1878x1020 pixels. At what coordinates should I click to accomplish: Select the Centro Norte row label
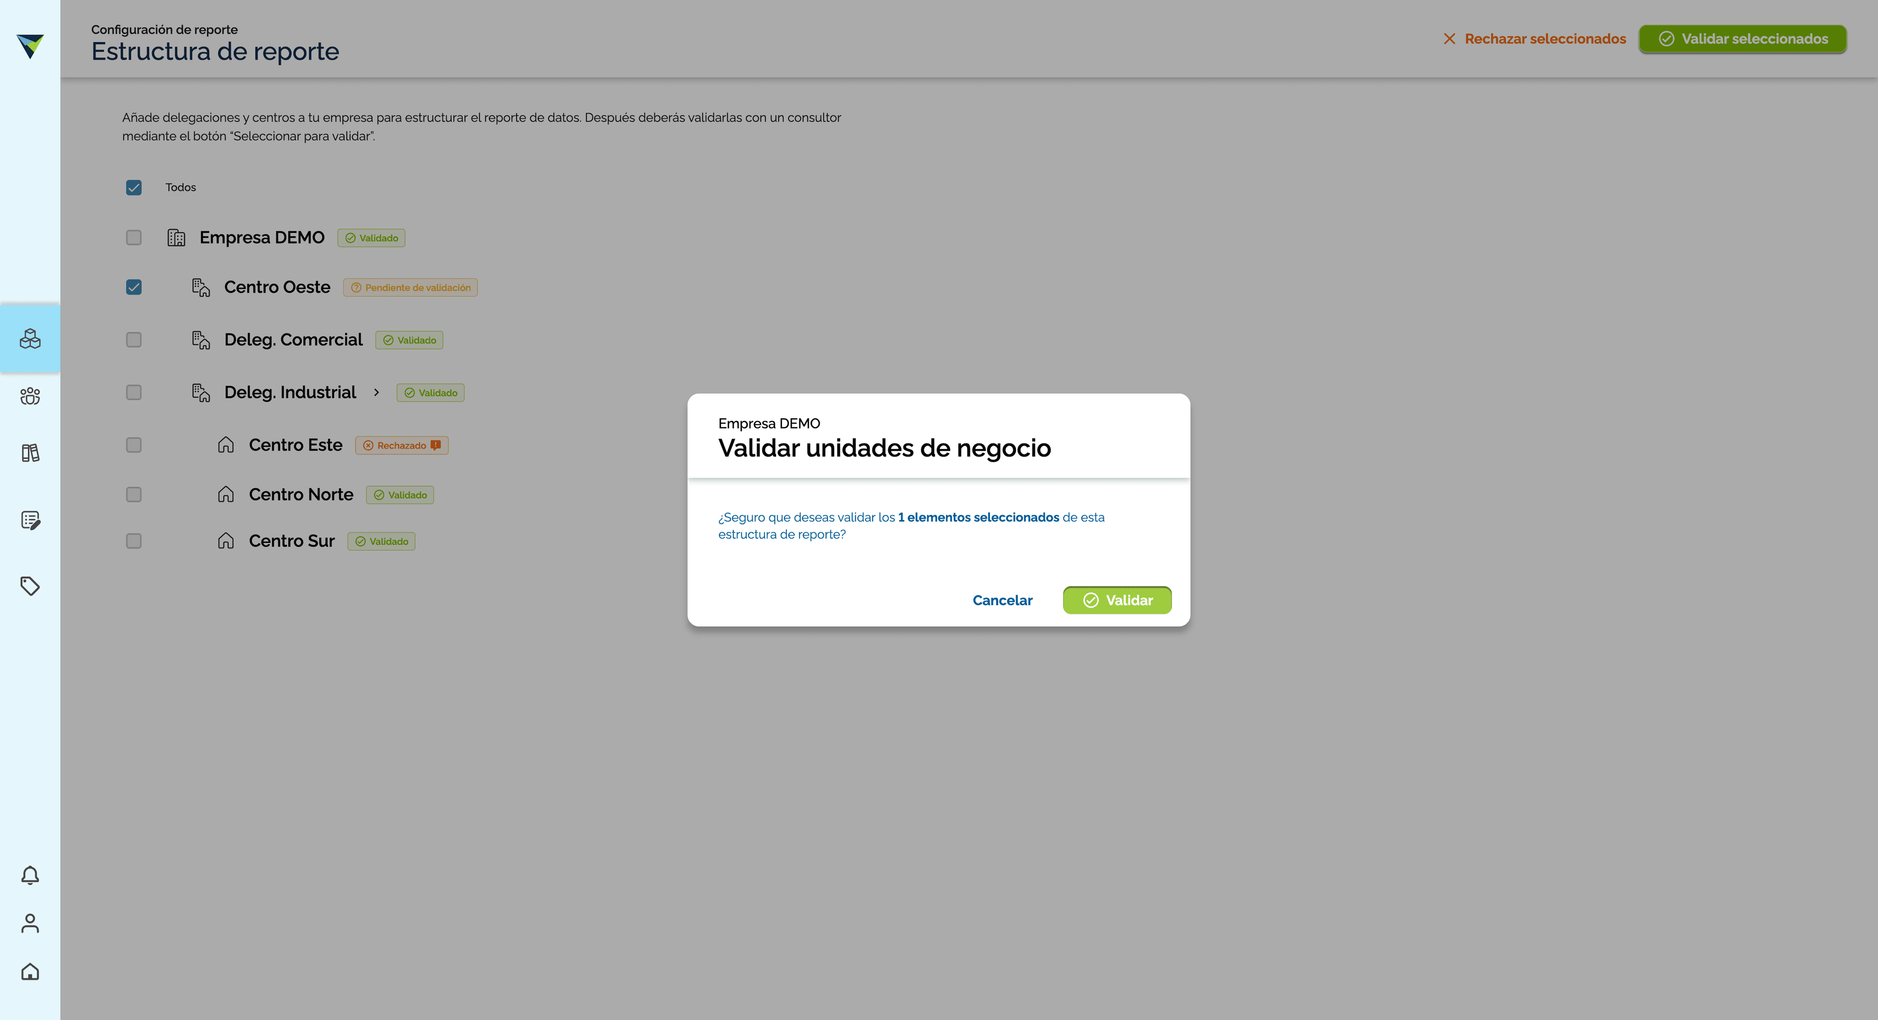(x=301, y=494)
